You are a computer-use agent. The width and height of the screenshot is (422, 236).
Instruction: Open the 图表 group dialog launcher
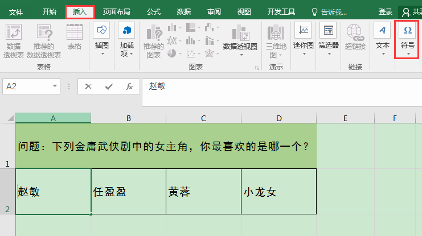click(257, 68)
